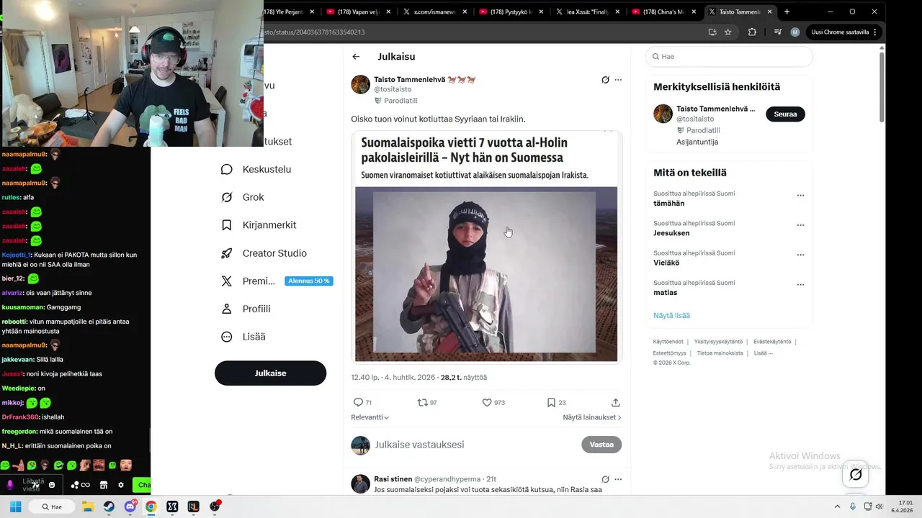The image size is (922, 518).
Task: Click the Vastaa reply button
Action: pyautogui.click(x=601, y=445)
